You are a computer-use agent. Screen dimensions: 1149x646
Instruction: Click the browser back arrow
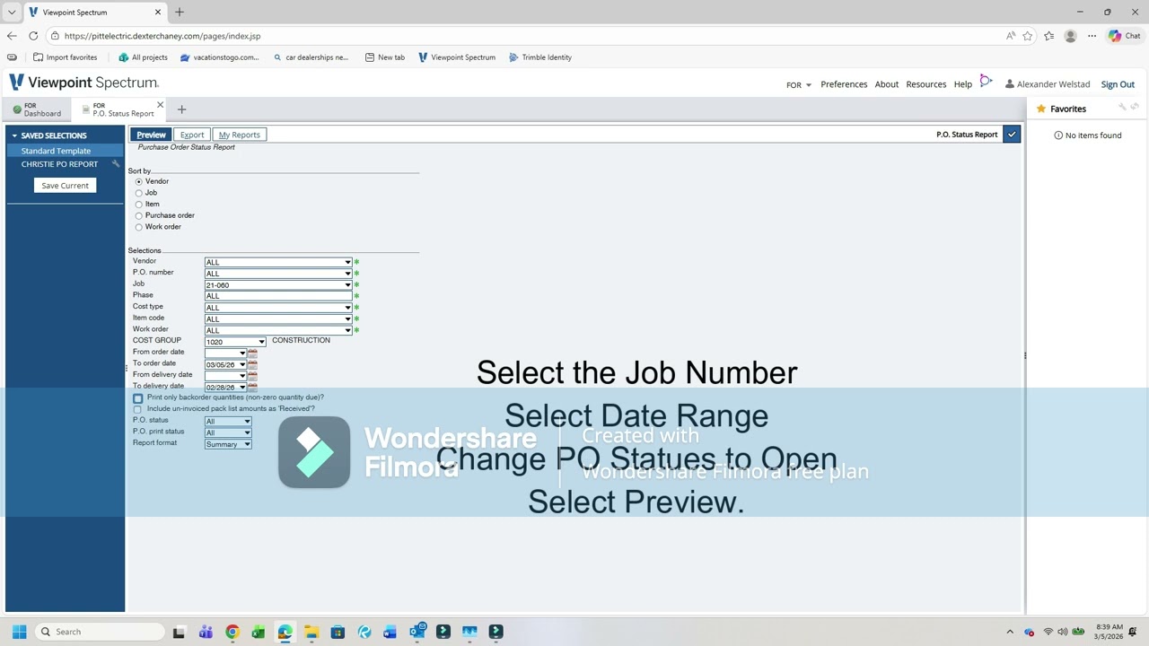pos(12,36)
